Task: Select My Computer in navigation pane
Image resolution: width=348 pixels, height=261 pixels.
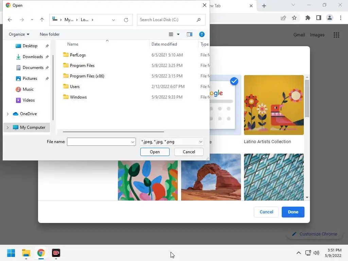Action: [x=32, y=127]
